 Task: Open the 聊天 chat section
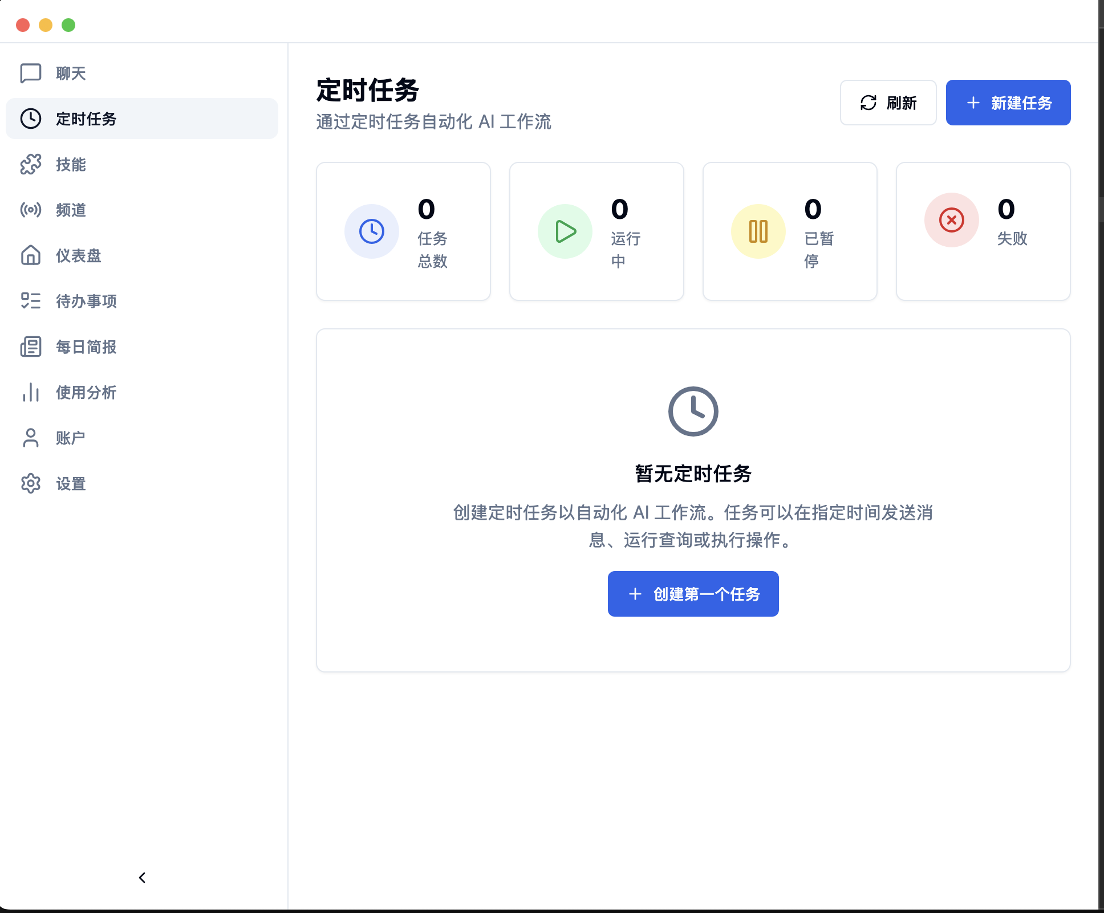point(70,73)
